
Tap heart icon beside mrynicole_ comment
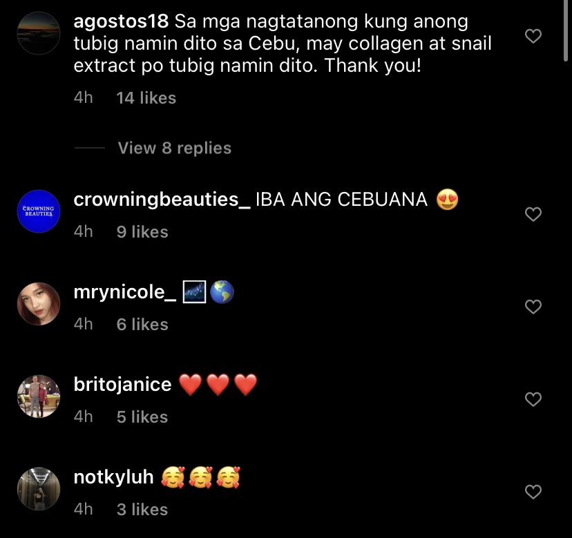click(533, 307)
